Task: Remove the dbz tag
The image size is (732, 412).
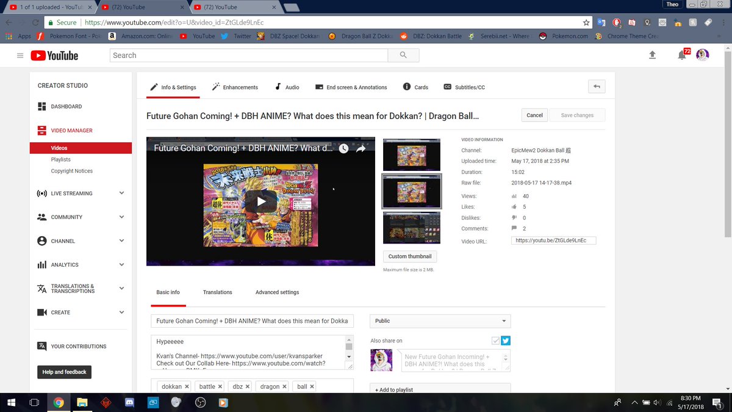Action: click(247, 386)
